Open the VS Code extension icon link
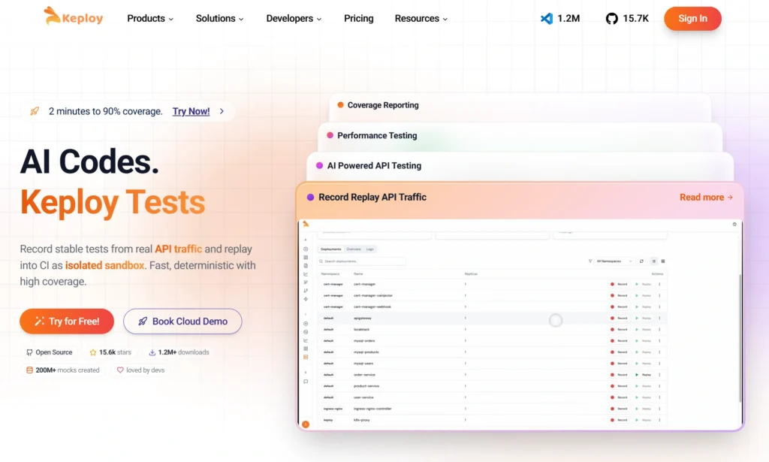This screenshot has width=769, height=462. tap(547, 19)
